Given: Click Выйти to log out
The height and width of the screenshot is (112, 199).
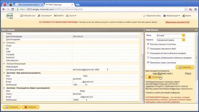Looking at the screenshot, I should pyautogui.click(x=187, y=16).
